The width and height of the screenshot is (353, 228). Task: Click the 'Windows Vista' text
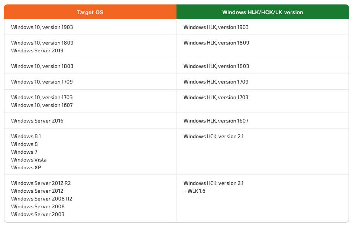[x=29, y=160]
